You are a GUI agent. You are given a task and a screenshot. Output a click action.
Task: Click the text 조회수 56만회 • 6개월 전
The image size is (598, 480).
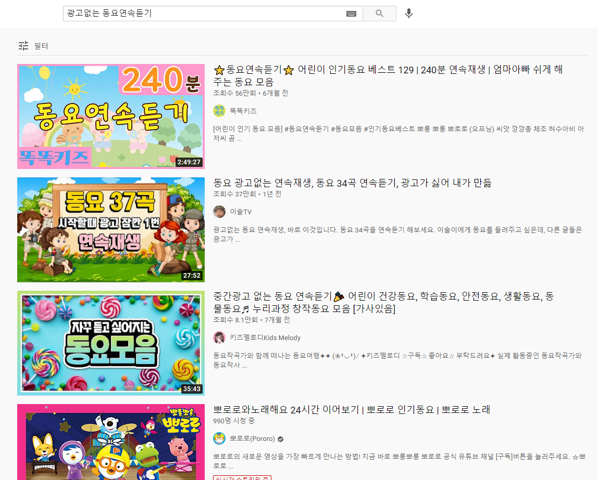[x=251, y=93]
